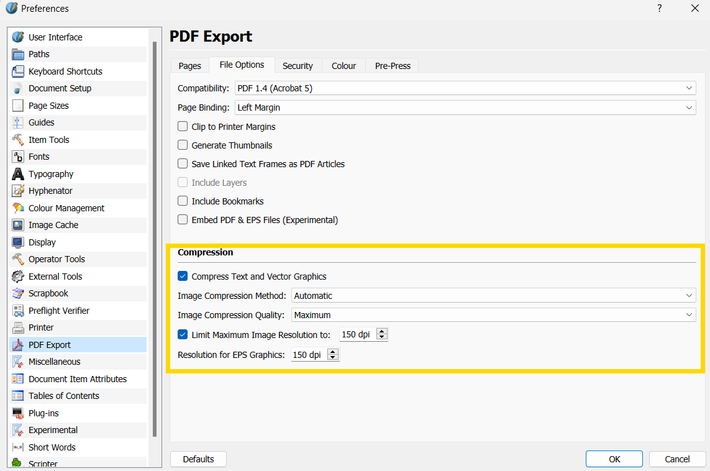Increase the EPS Graphics resolution stepper
710x471 pixels.
pos(333,352)
